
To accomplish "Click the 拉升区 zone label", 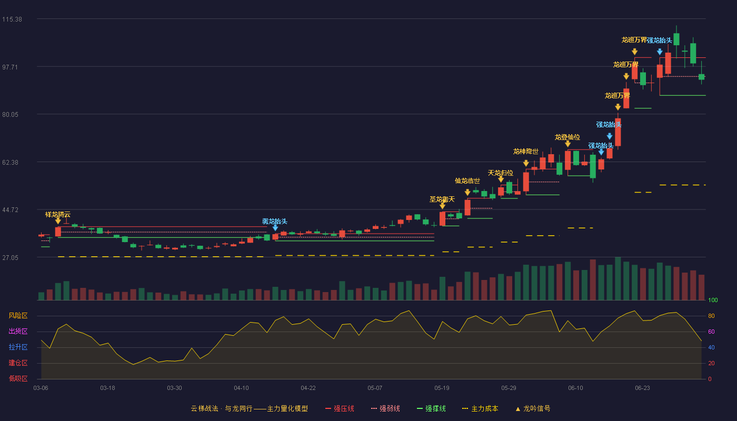I will click(18, 347).
